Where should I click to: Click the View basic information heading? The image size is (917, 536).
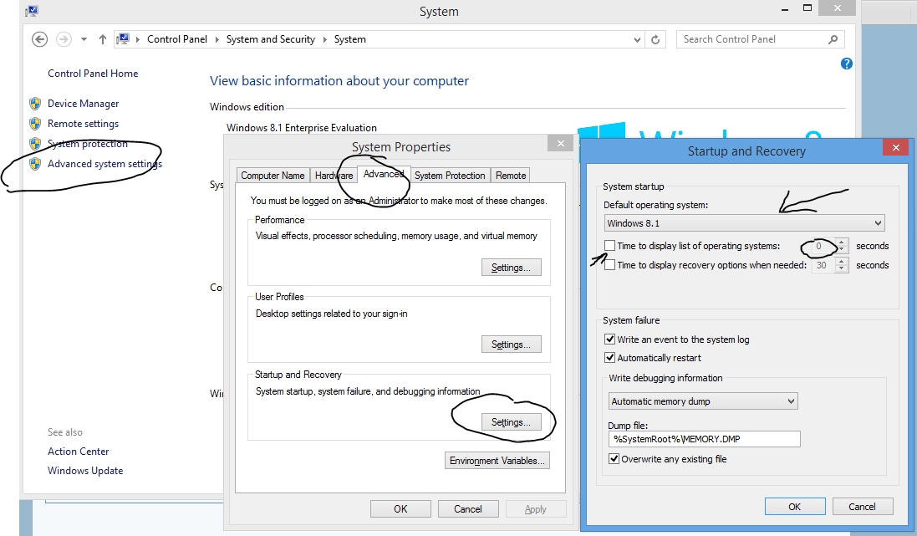pos(339,81)
